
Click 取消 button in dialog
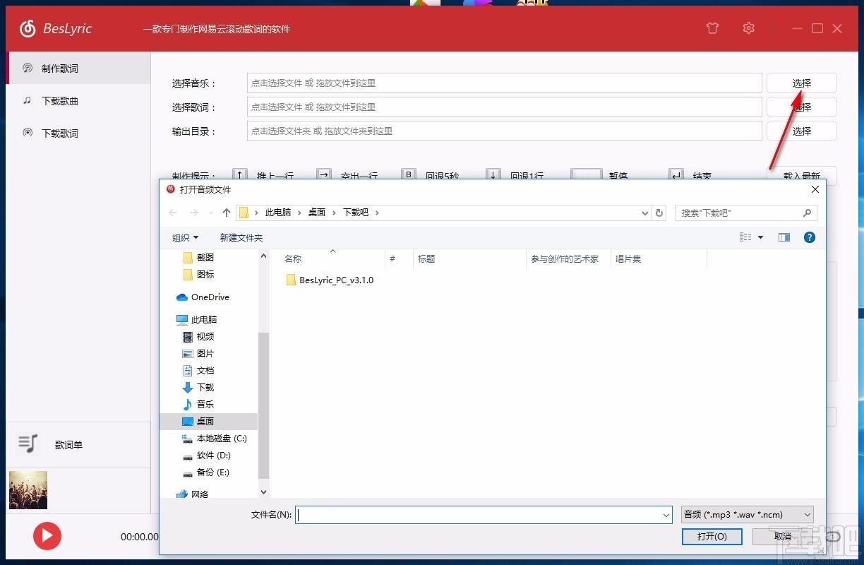coord(783,537)
